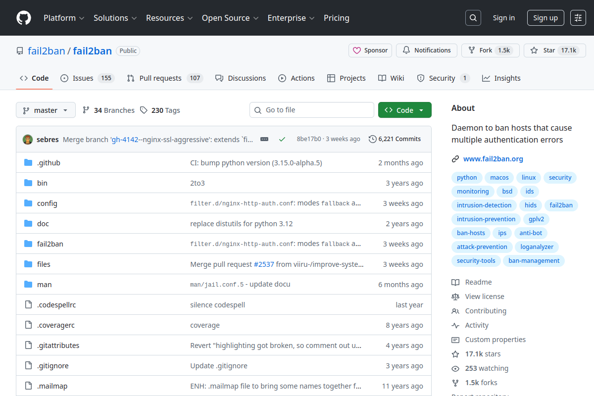
Task: Star the fail2ban repository
Action: (x=544, y=50)
